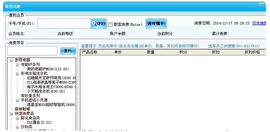Click the 选择员工快捷键 (F8)(F9)(F10) text

[x=234, y=46]
